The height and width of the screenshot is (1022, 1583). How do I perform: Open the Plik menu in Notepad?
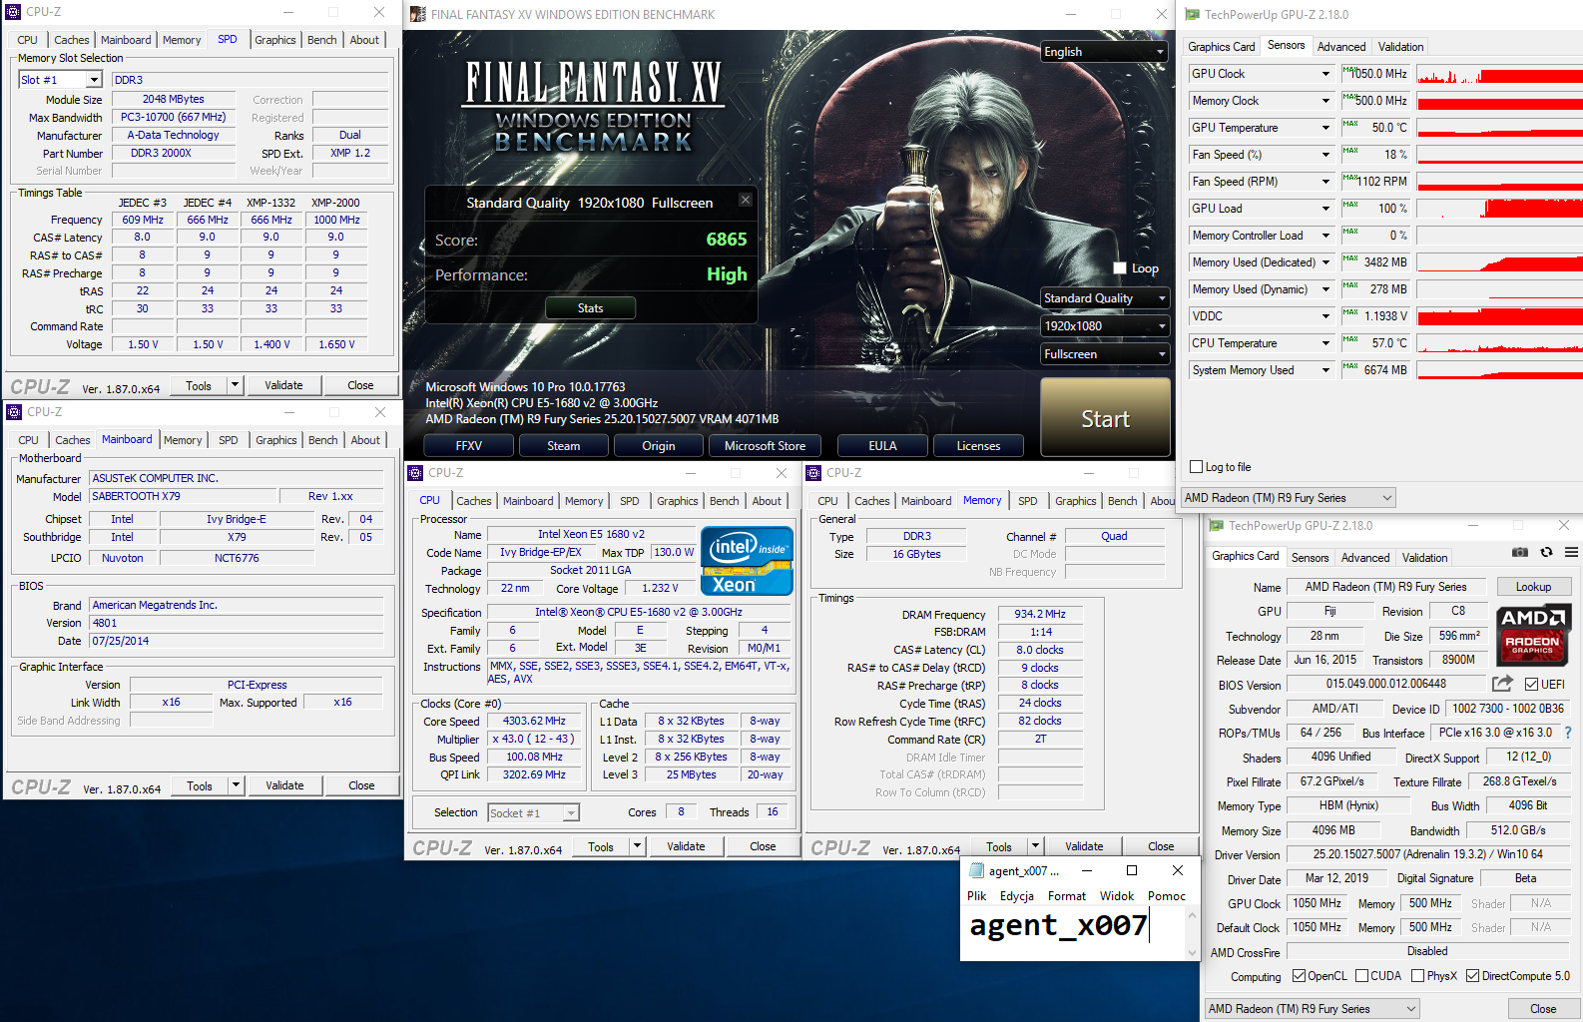[976, 896]
